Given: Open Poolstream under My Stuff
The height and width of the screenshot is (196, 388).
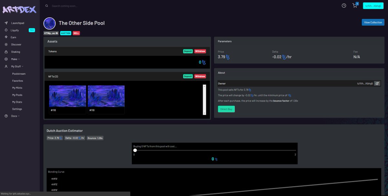Looking at the screenshot, I should point(19,74).
